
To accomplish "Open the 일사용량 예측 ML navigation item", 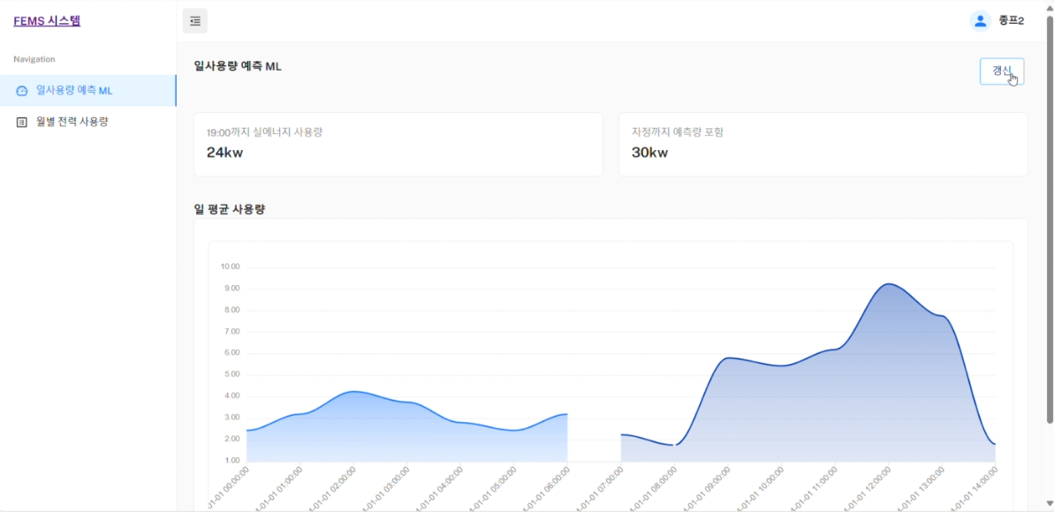I will click(x=74, y=91).
